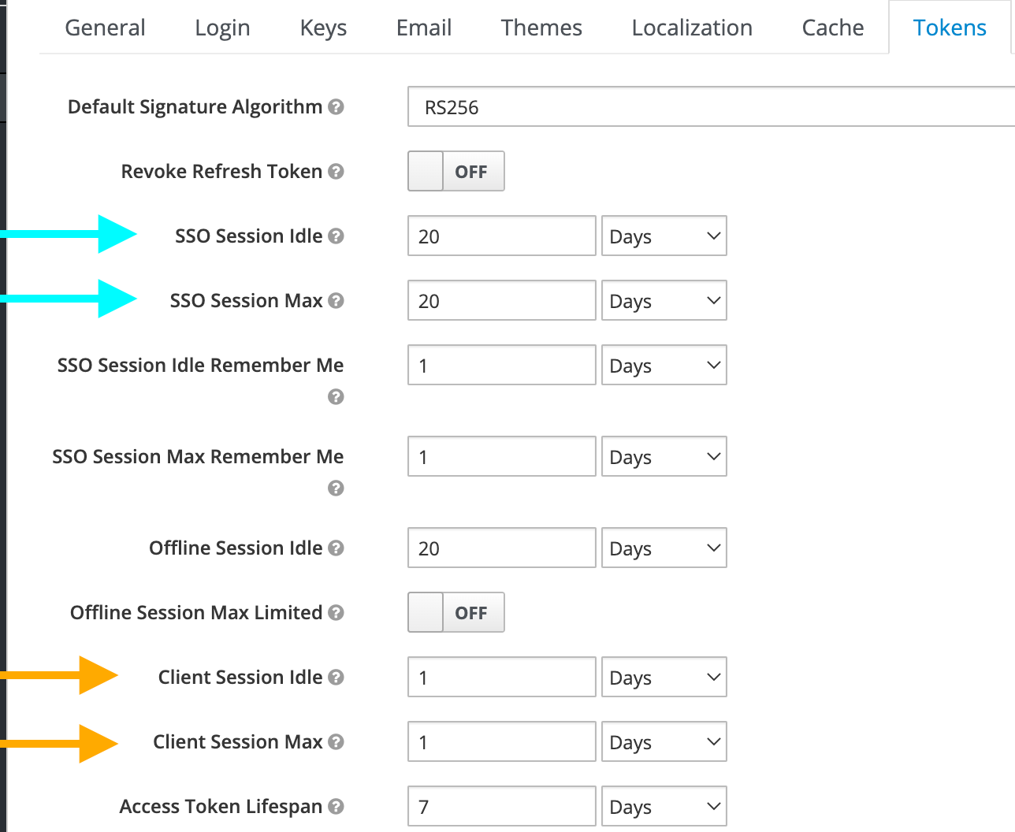This screenshot has width=1015, height=832.
Task: Click help icon beside Revoke Refresh Token
Action: click(336, 172)
